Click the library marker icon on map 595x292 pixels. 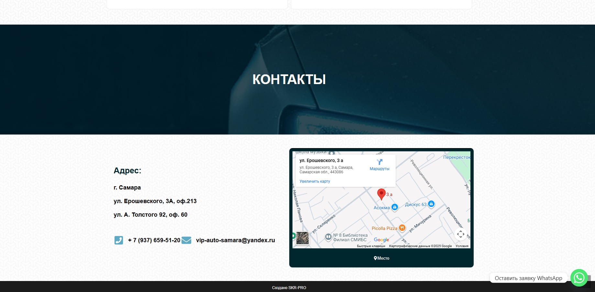coord(328,237)
